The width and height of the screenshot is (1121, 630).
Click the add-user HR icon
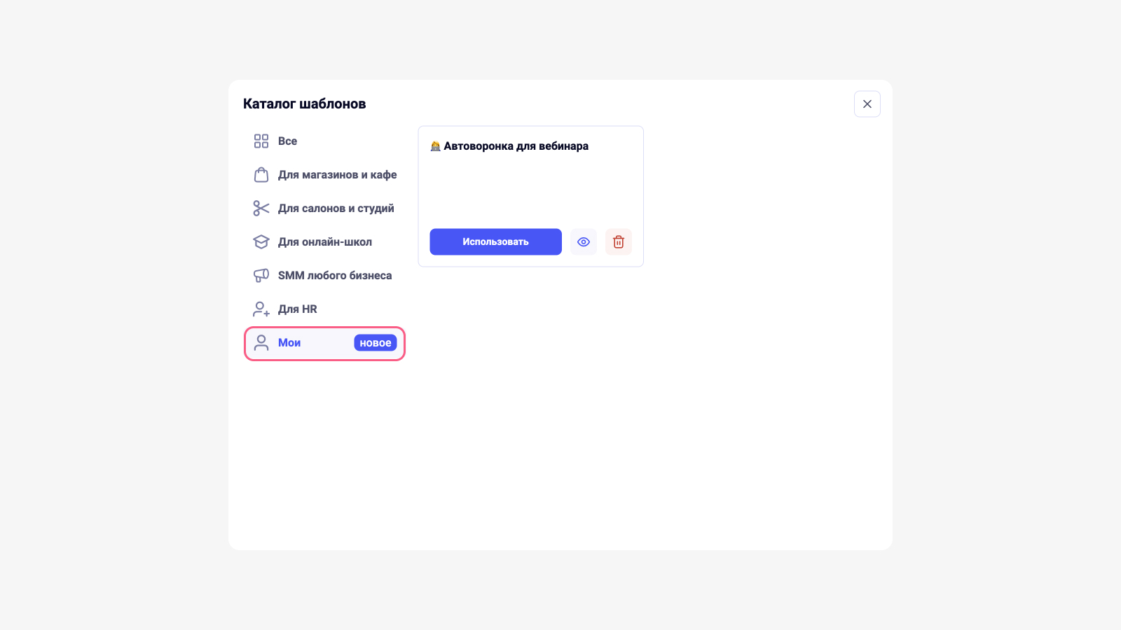[261, 309]
